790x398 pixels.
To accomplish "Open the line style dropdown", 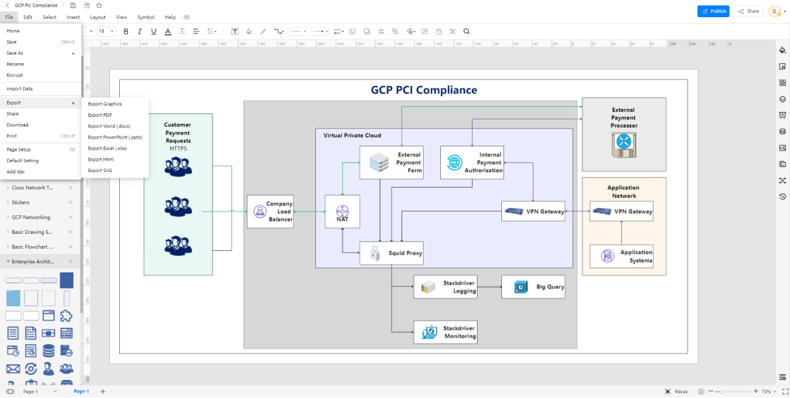I will [299, 32].
